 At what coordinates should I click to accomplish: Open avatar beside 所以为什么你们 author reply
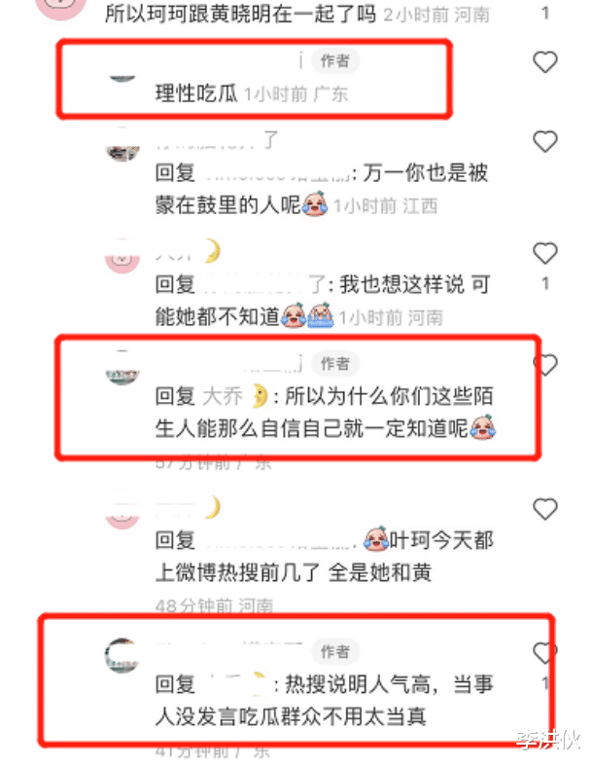coord(122,368)
